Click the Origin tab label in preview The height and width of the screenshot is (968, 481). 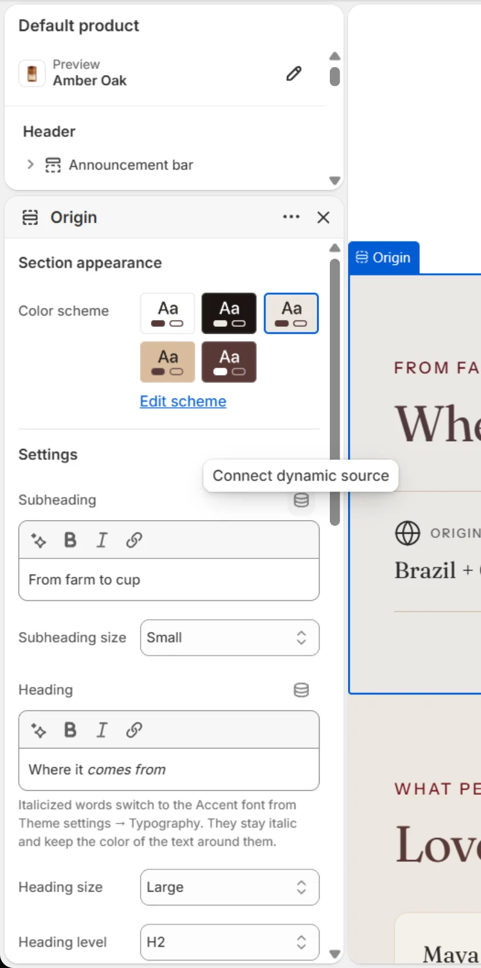click(384, 257)
